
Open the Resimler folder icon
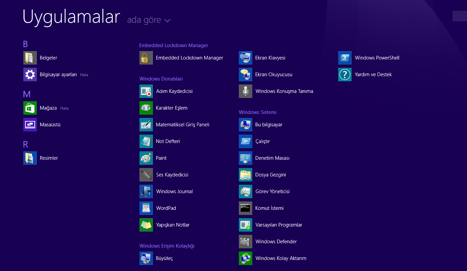[x=30, y=158]
